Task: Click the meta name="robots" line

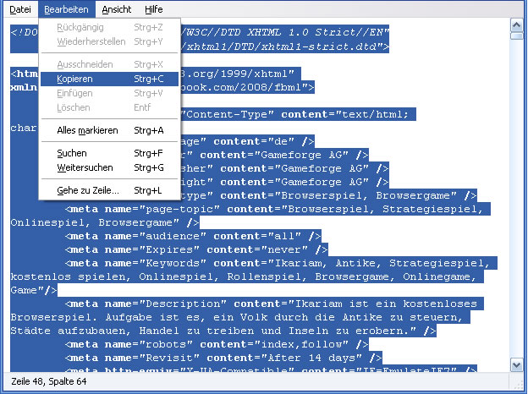Action: 217,344
